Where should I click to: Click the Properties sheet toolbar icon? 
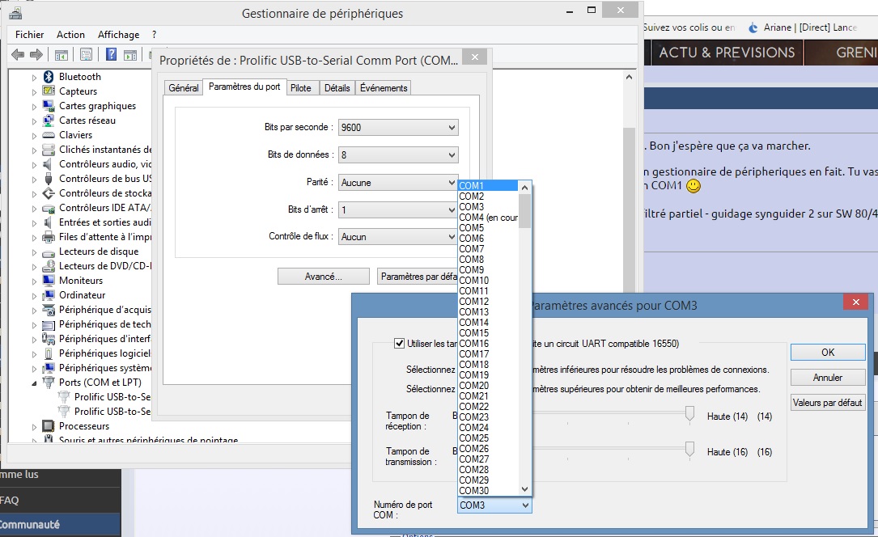click(x=86, y=55)
